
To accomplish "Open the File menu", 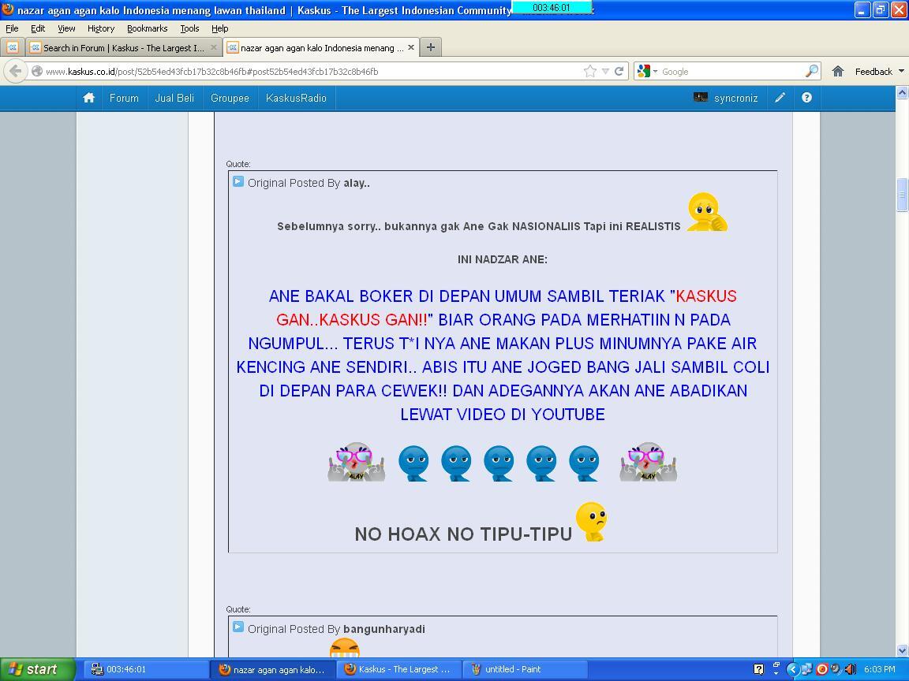I will pyautogui.click(x=12, y=28).
